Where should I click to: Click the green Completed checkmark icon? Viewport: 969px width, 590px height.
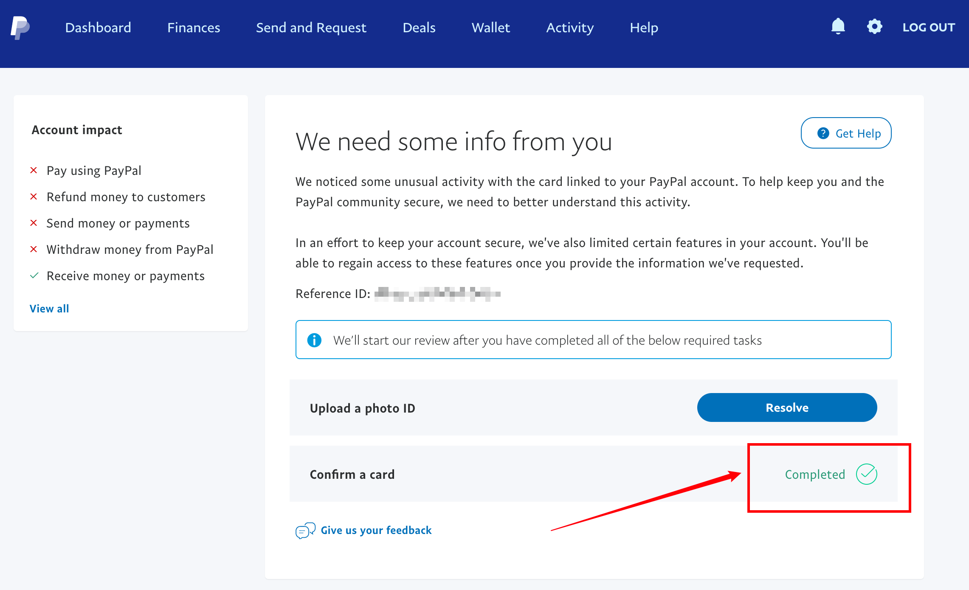866,474
